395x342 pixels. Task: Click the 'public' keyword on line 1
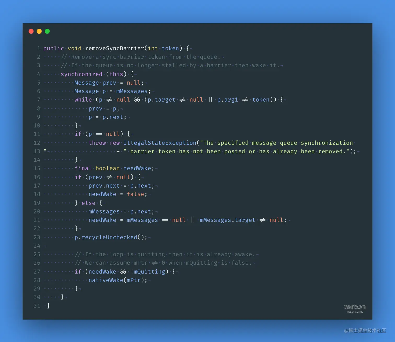point(54,48)
